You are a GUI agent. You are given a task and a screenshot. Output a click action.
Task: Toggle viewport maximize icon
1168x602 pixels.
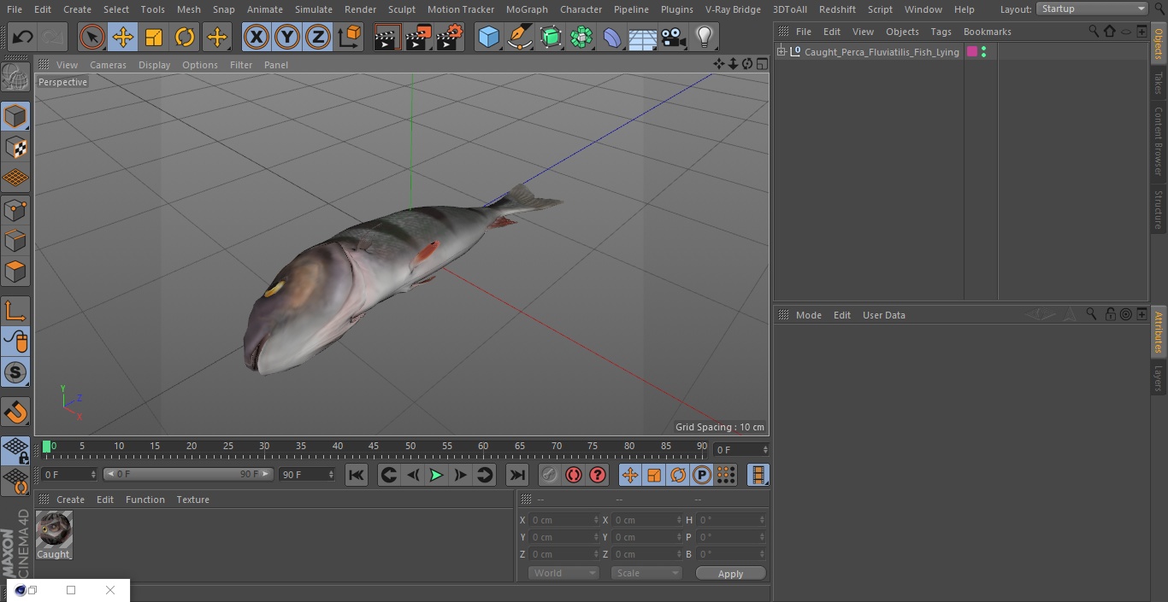[x=761, y=64]
